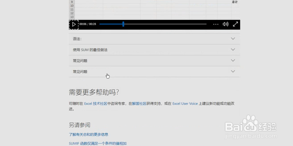Click the chevron beside 语法

233,38
